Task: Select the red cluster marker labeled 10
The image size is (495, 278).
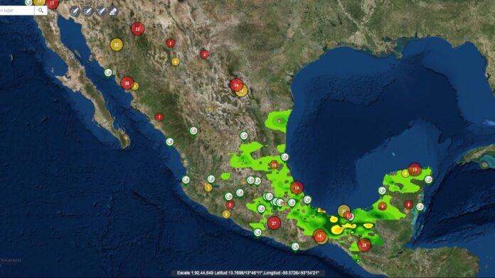Action: [x=274, y=165]
